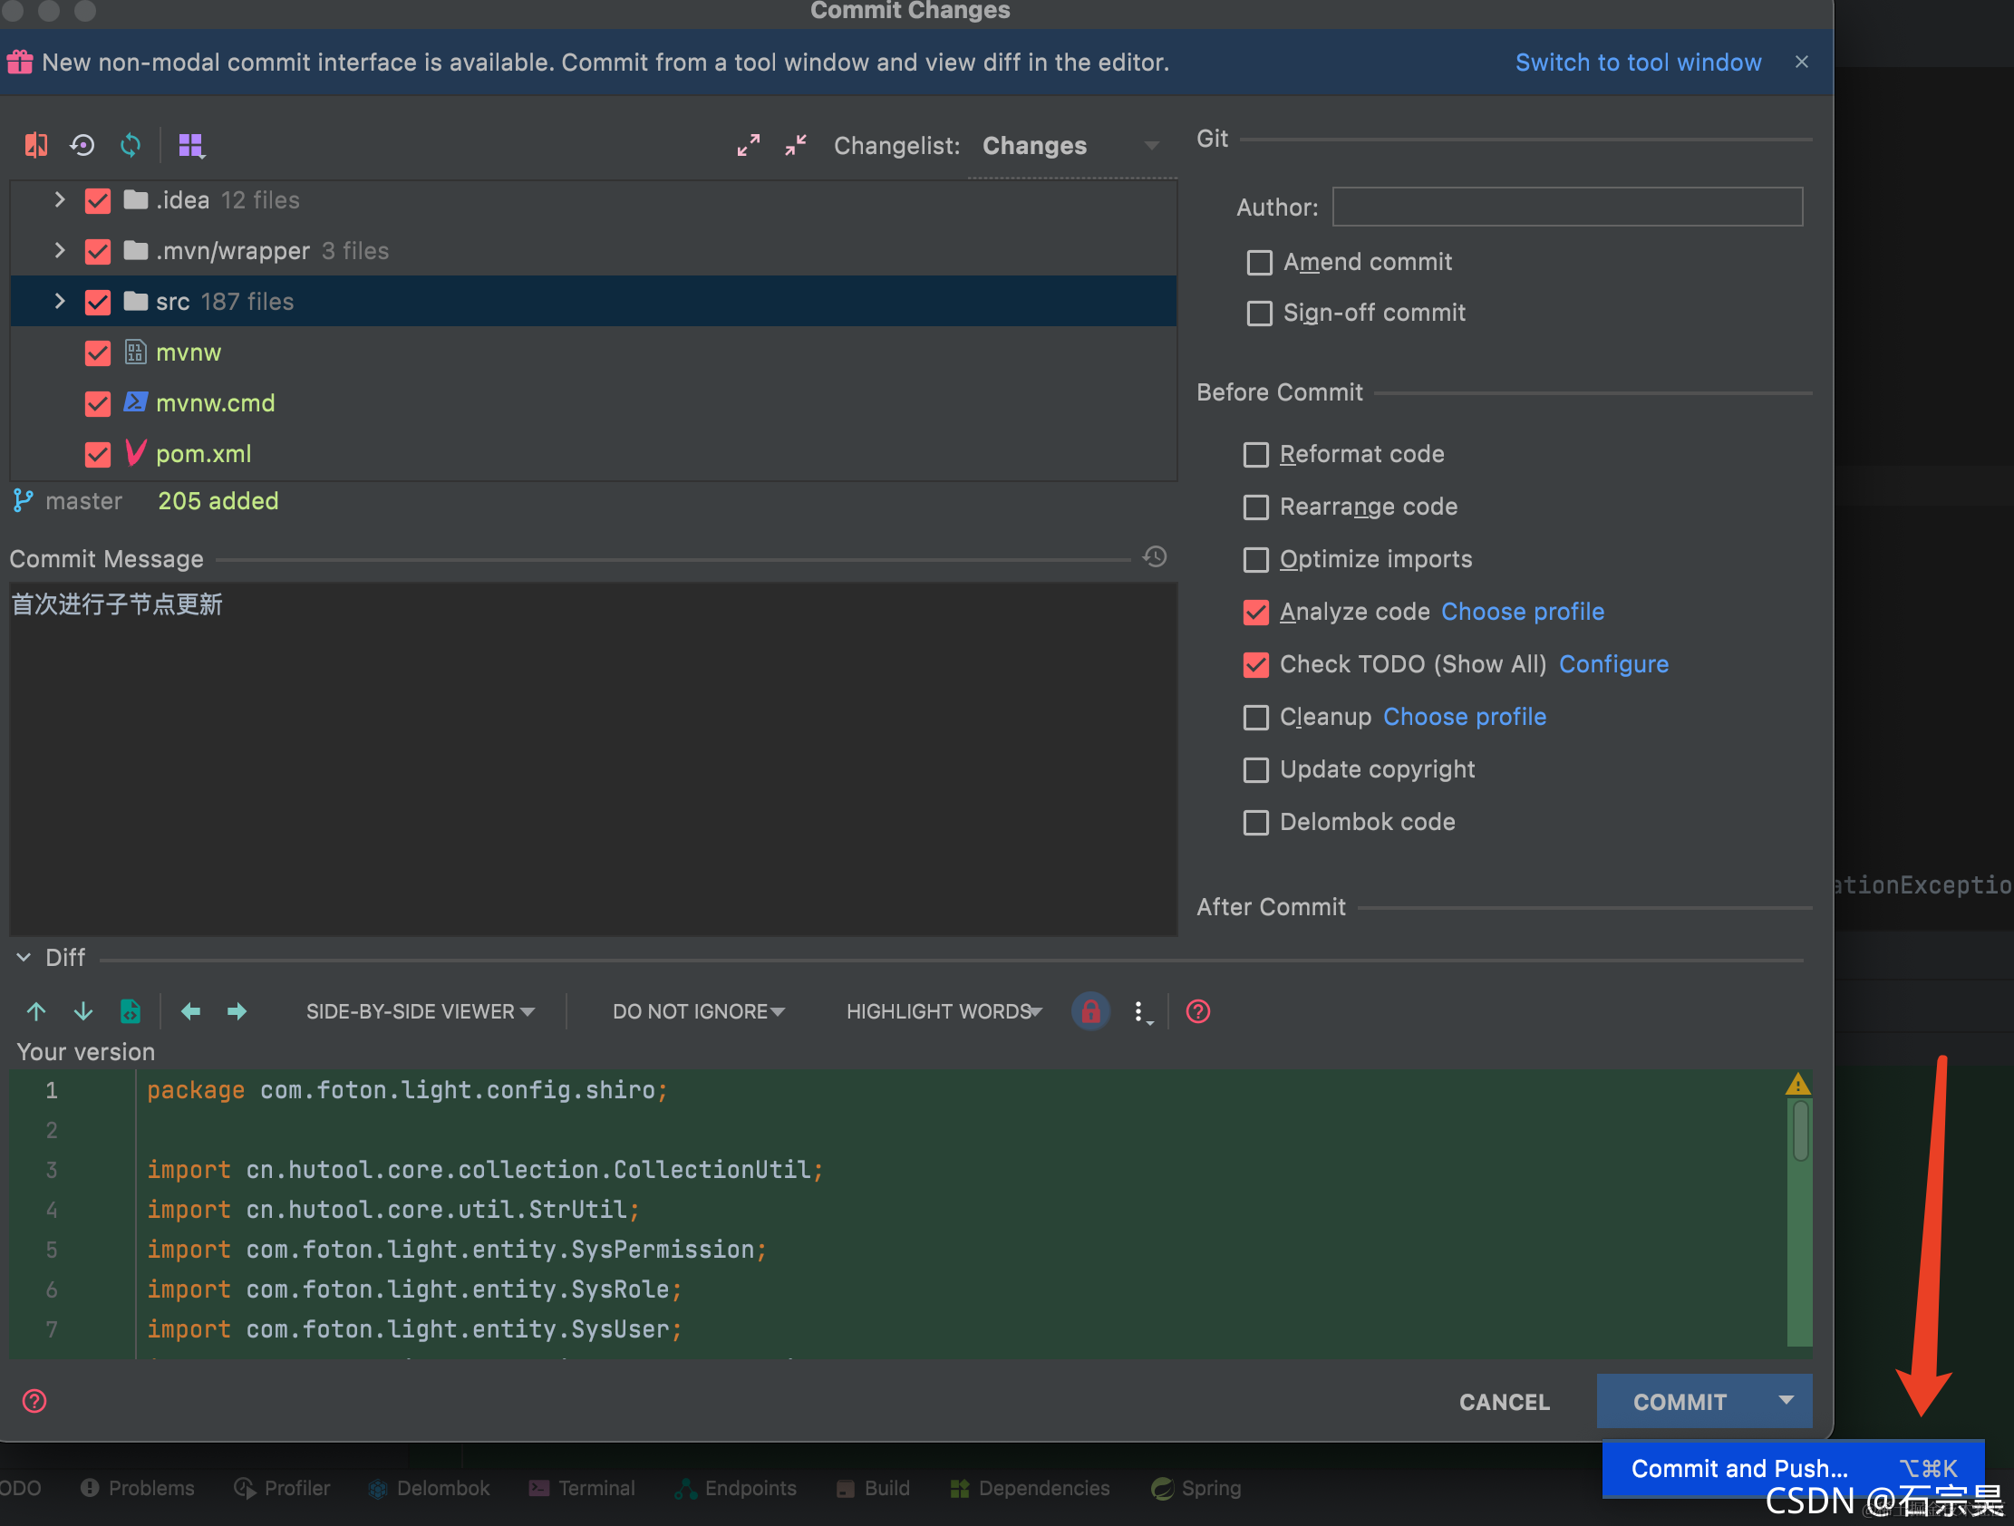The width and height of the screenshot is (2014, 1526).
Task: Click the Author input field
Action: (x=1567, y=207)
